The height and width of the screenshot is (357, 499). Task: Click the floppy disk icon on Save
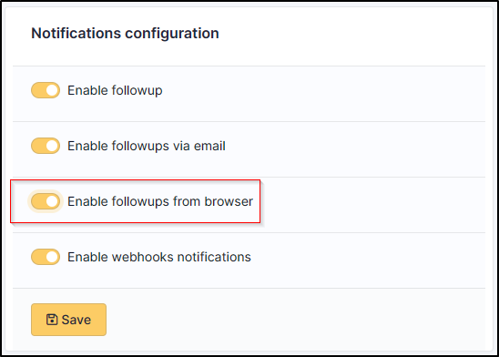(52, 320)
